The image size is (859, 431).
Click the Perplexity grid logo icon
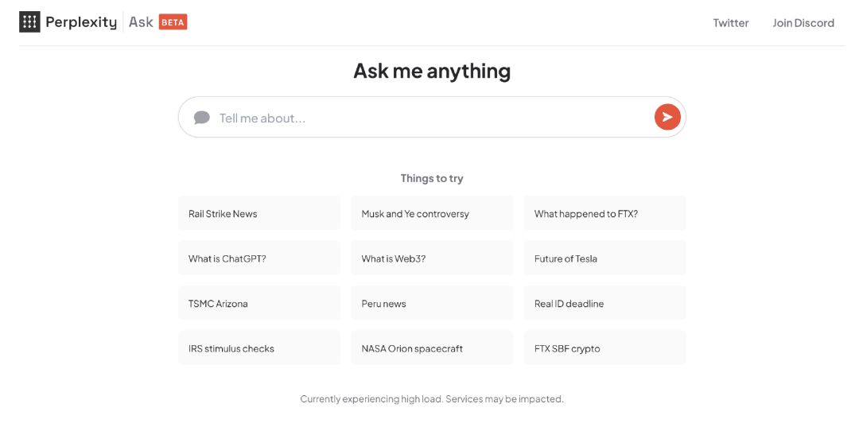29,22
